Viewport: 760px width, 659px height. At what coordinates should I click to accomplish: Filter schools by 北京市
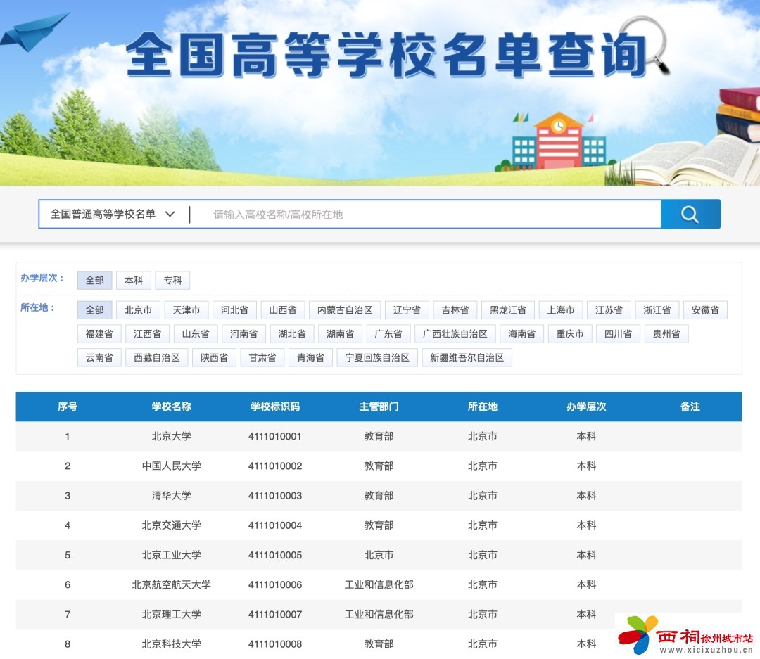point(138,309)
